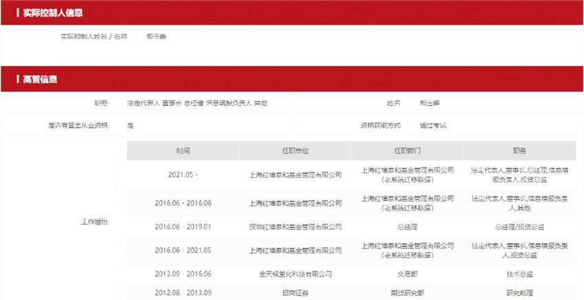584x300 pixels.
Task: Click the executive name value beside 姓名
Action: pos(429,103)
